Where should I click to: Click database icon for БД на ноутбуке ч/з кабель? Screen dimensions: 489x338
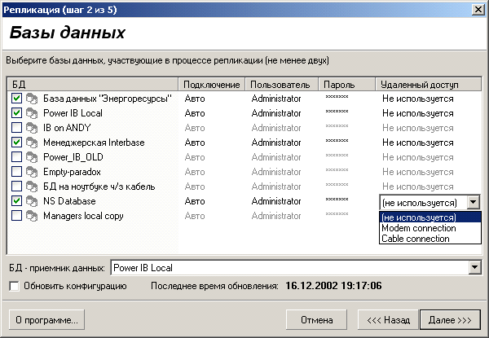point(32,187)
